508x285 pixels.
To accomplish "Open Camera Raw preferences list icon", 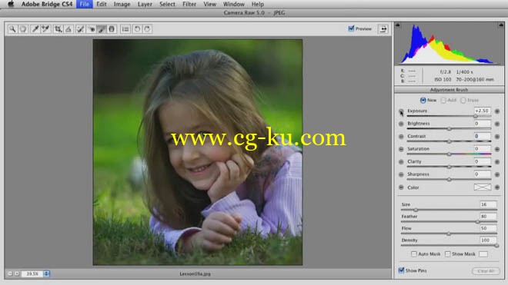I will click(125, 29).
